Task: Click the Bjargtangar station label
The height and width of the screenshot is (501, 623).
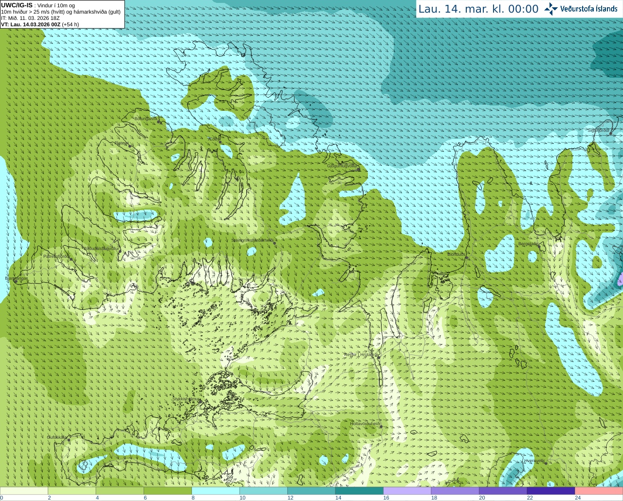Action: [16, 278]
